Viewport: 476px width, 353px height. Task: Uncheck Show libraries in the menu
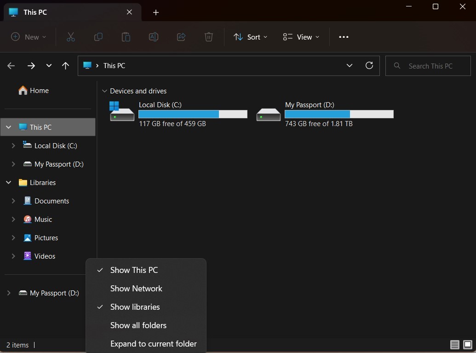(x=135, y=307)
